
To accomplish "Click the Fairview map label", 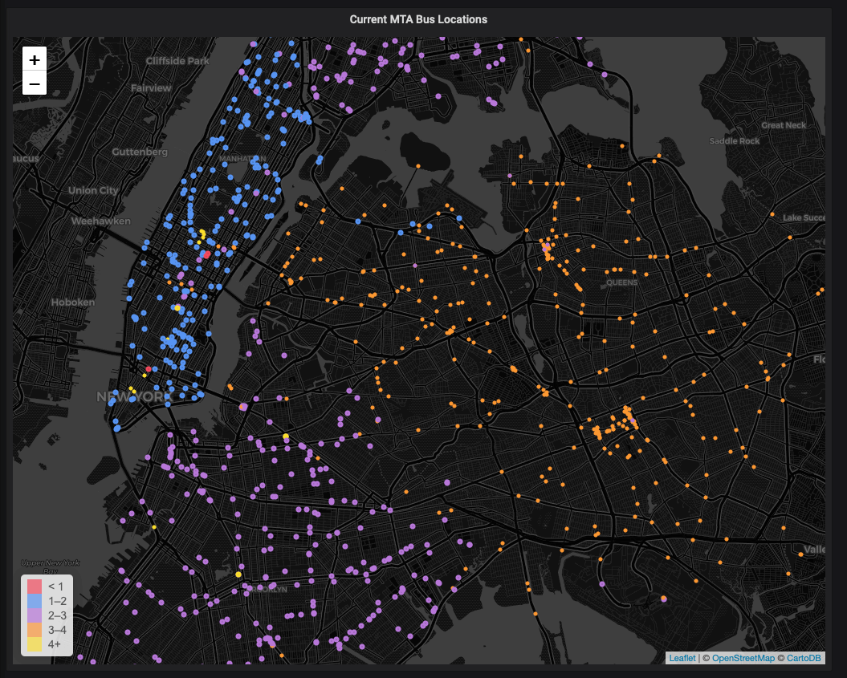I will (x=151, y=87).
